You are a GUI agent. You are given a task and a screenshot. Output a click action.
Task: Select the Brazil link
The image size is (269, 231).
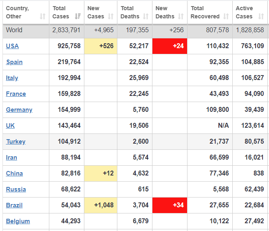14,205
